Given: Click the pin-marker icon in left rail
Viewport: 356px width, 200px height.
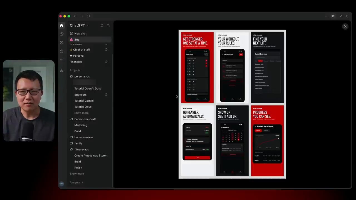Looking at the screenshot, I should tap(61, 70).
